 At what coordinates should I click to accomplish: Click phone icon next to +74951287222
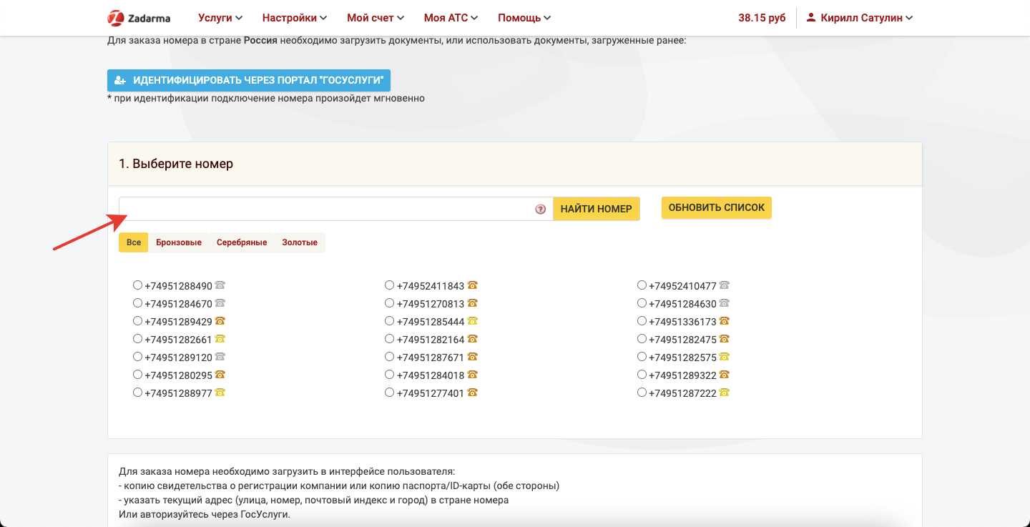725,393
